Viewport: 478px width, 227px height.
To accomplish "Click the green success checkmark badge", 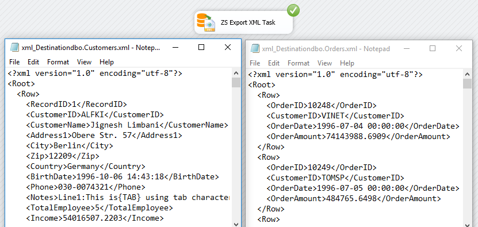I will click(293, 11).
